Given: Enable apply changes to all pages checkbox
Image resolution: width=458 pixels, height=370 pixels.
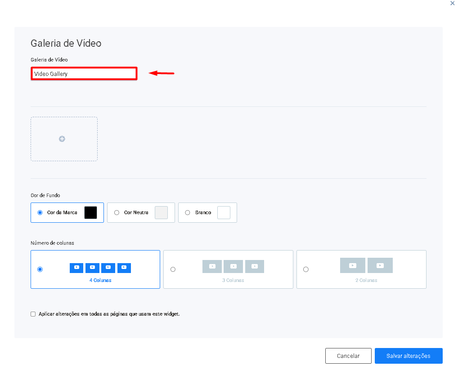Looking at the screenshot, I should [x=33, y=314].
